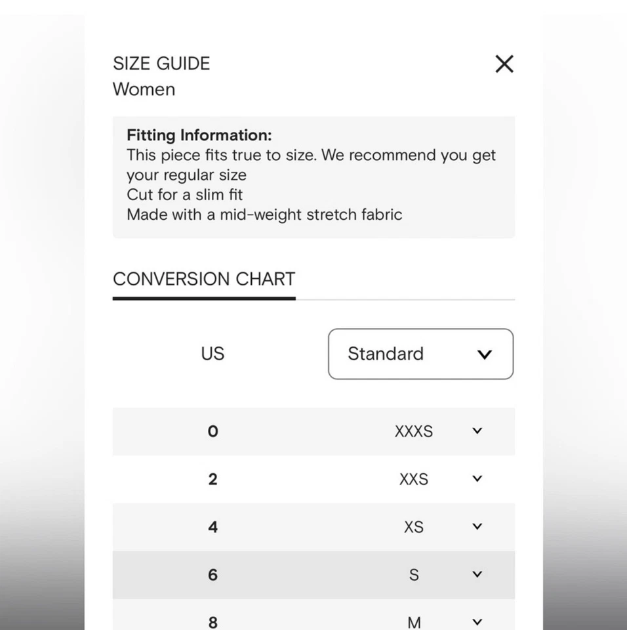
Task: Click the SIZE GUIDE heading
Action: 161,64
